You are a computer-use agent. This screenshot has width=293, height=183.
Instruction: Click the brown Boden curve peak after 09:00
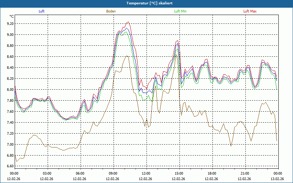pyautogui.click(x=127, y=56)
